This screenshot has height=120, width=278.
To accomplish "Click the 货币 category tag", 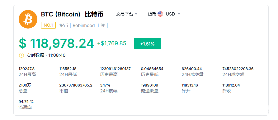I will (x=64, y=26).
